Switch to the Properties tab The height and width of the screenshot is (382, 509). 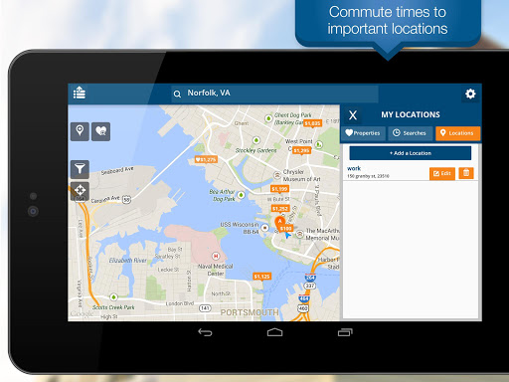click(x=363, y=133)
